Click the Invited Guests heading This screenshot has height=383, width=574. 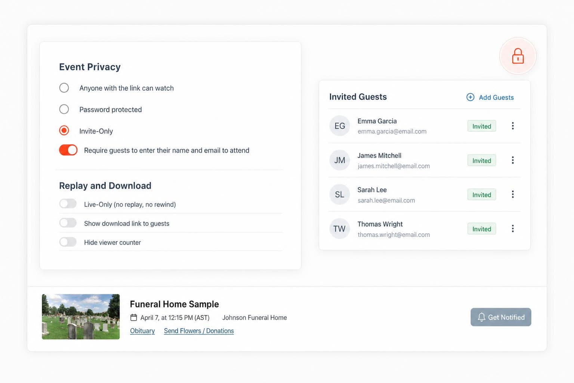pos(358,97)
